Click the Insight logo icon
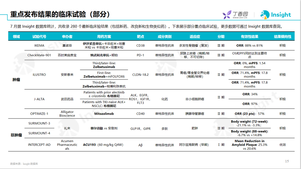 (x=265, y=15)
